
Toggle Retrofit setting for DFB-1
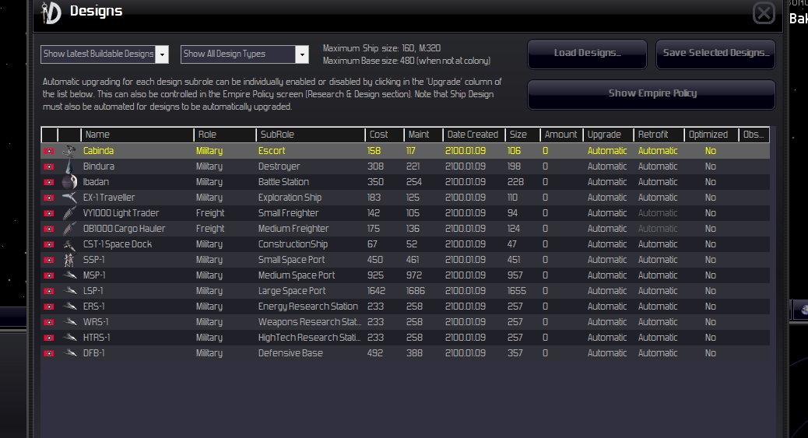coord(658,353)
